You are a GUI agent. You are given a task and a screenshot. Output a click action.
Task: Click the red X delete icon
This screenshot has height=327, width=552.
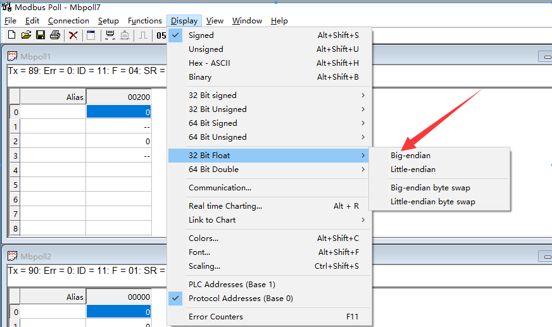(73, 35)
